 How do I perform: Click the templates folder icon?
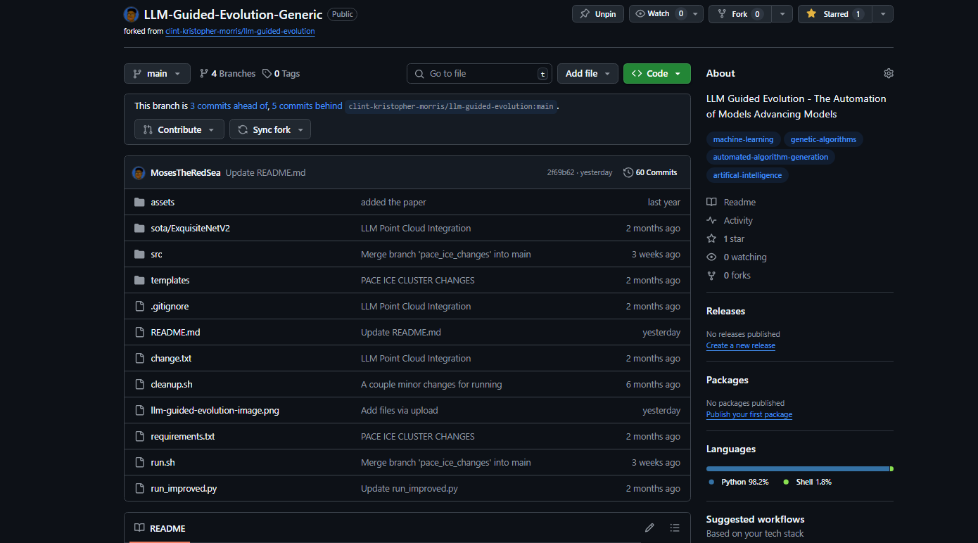pyautogui.click(x=139, y=280)
